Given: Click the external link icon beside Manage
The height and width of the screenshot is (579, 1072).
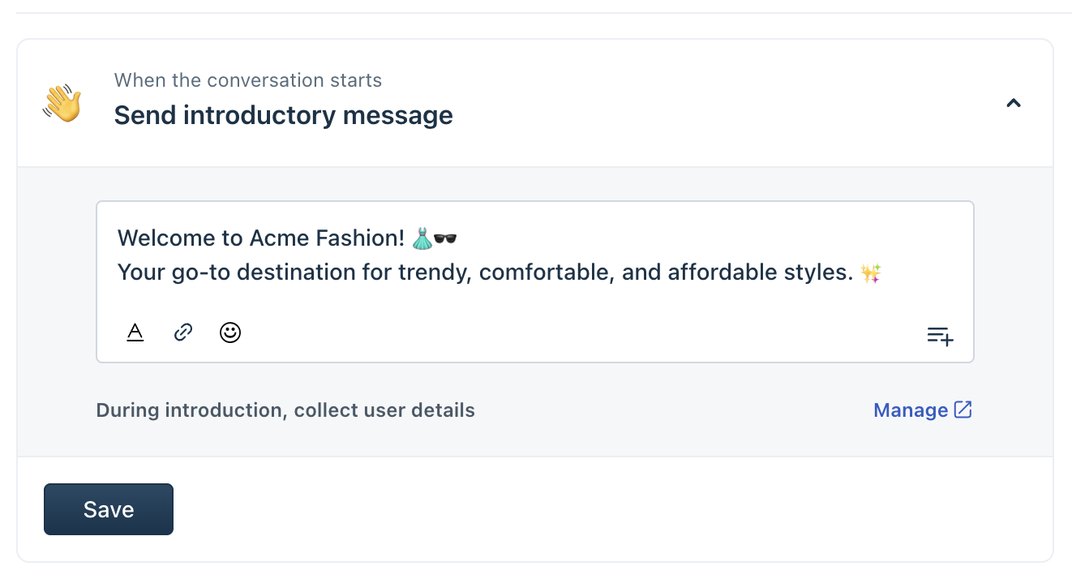Looking at the screenshot, I should click(963, 410).
